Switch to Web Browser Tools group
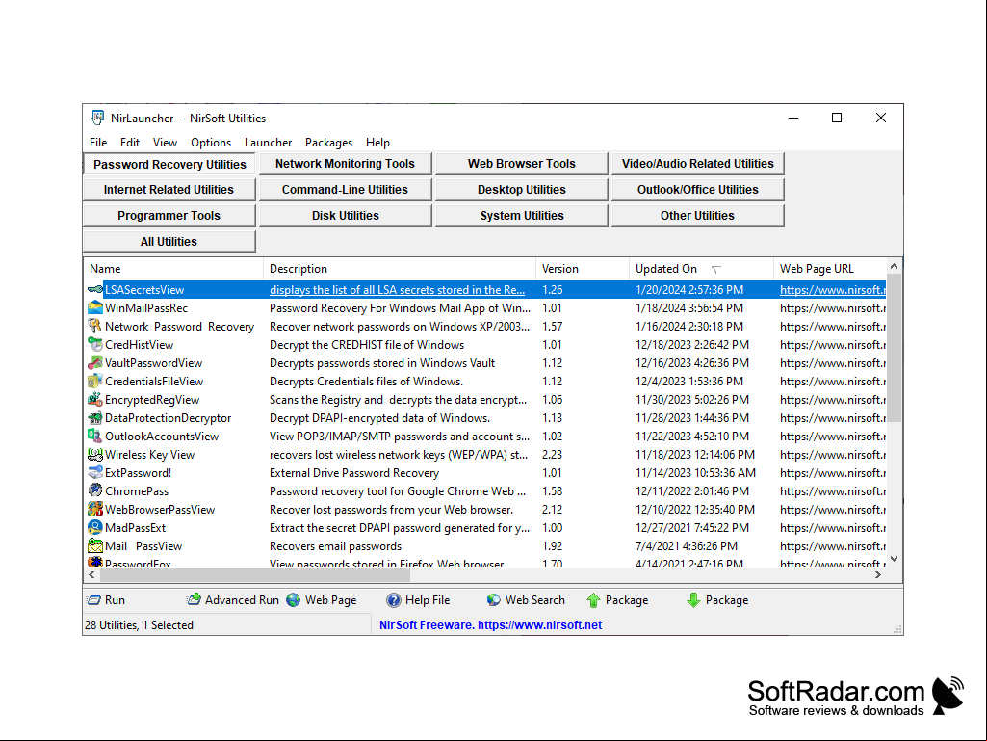Viewport: 987px width, 741px height. 521,164
